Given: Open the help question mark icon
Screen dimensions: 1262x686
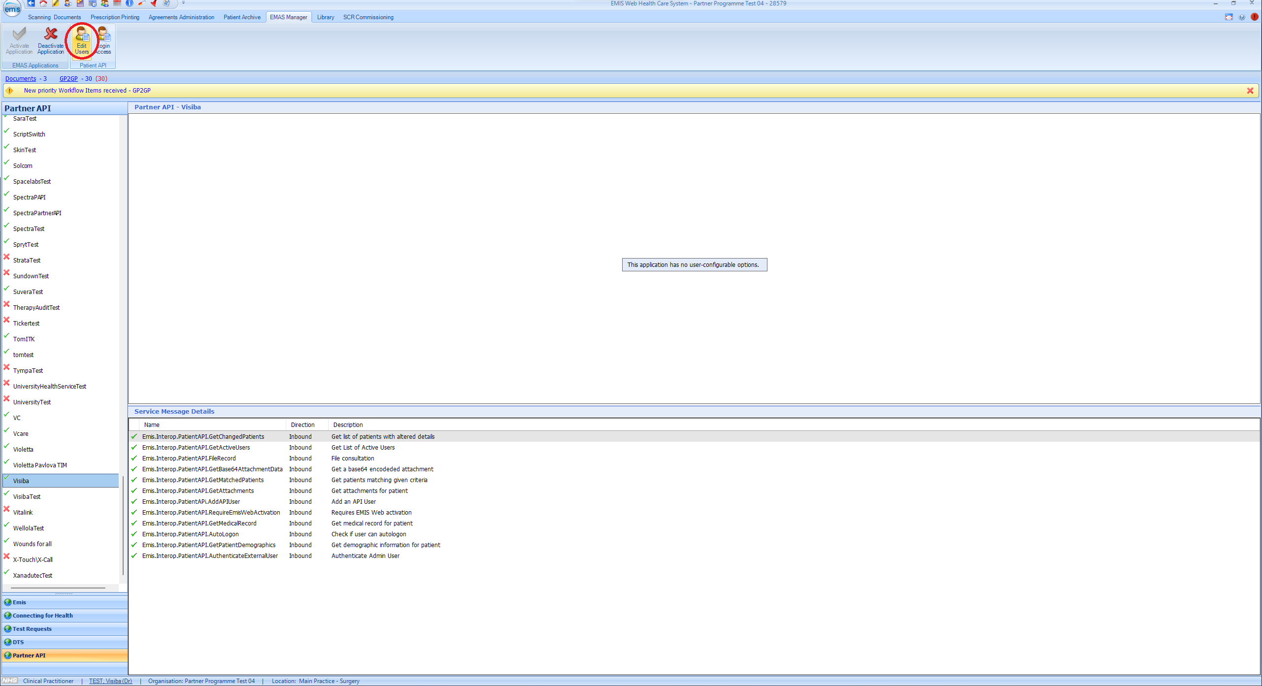Looking at the screenshot, I should (1242, 17).
